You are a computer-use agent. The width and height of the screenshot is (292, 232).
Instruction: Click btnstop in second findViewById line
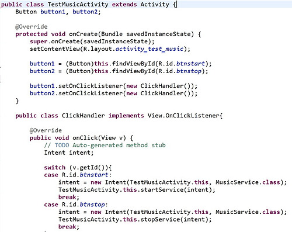[189, 71]
